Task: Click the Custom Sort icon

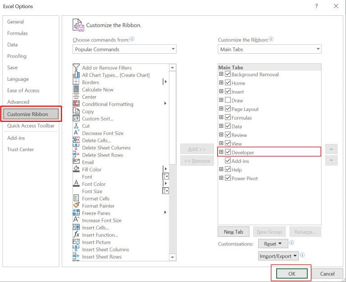Action: (x=76, y=119)
